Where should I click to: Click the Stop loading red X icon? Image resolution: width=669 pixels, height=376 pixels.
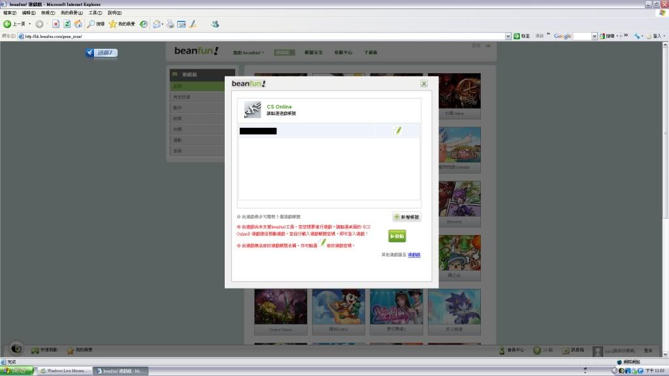[56, 24]
